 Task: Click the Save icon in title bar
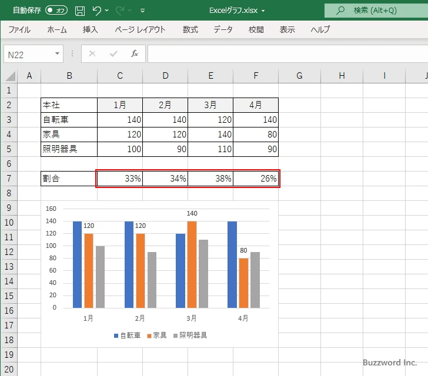coord(80,11)
